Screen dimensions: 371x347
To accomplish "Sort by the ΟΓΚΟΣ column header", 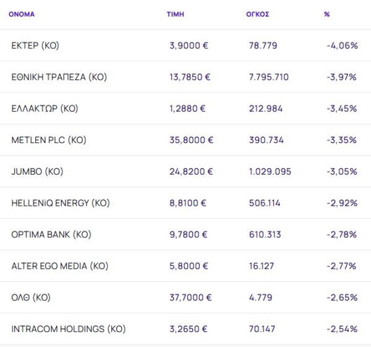I will point(257,14).
